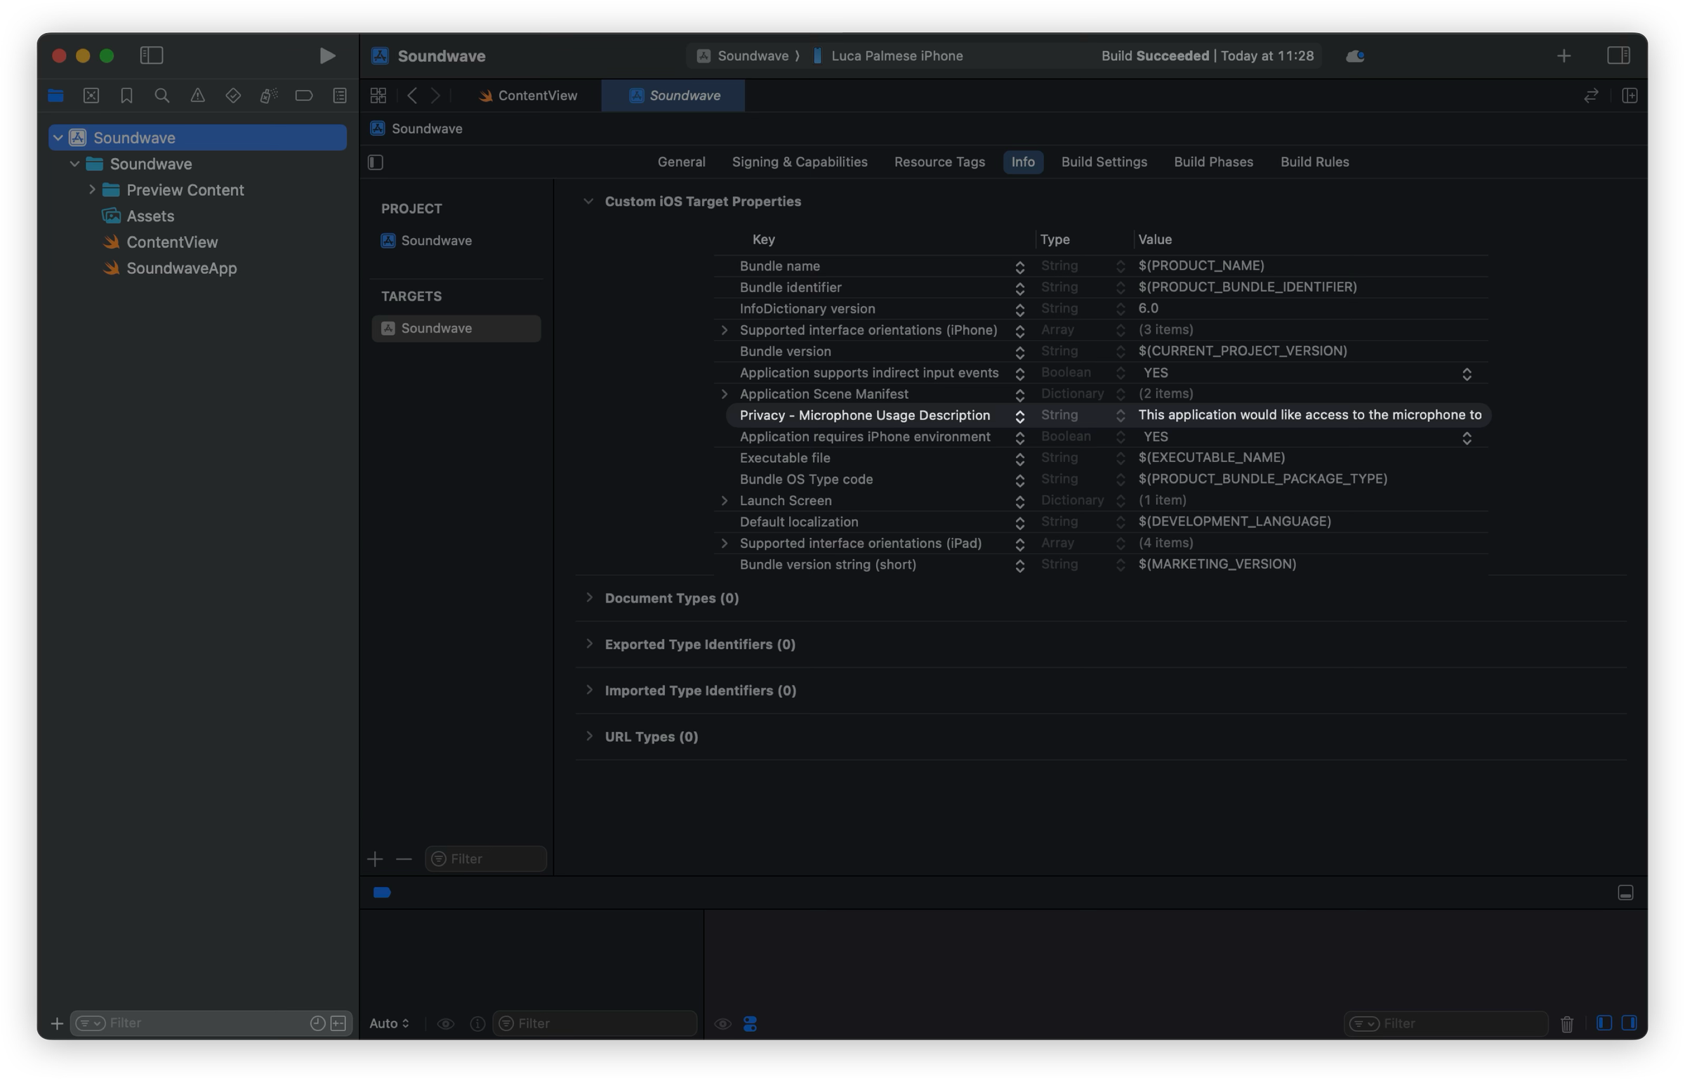
Task: Switch to the Build Settings tab
Action: pyautogui.click(x=1104, y=162)
